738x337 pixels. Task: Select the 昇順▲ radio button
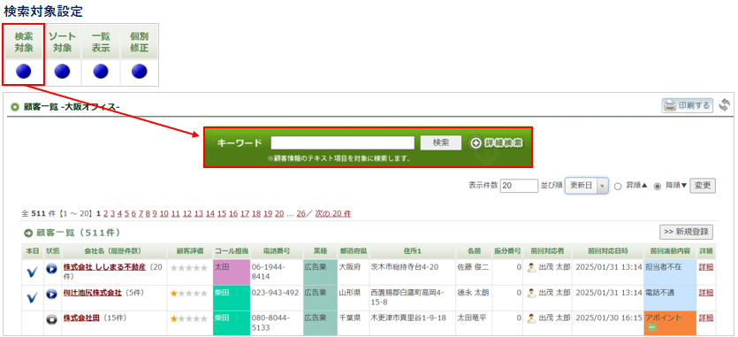618,187
